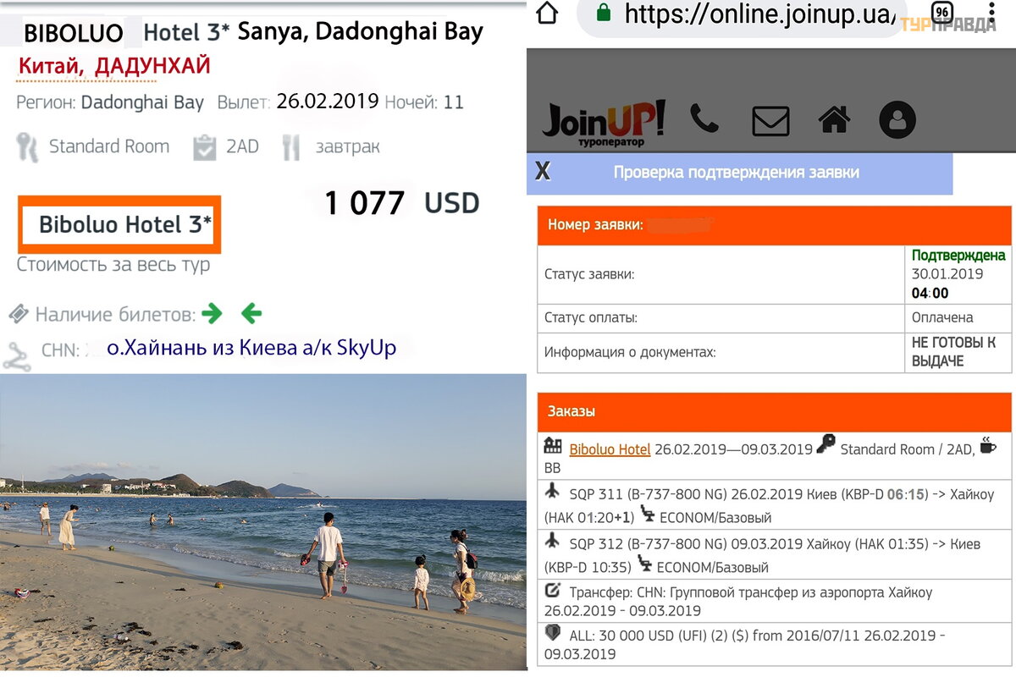Click the Китай, ДАДУНХАЙ link

pos(113,66)
